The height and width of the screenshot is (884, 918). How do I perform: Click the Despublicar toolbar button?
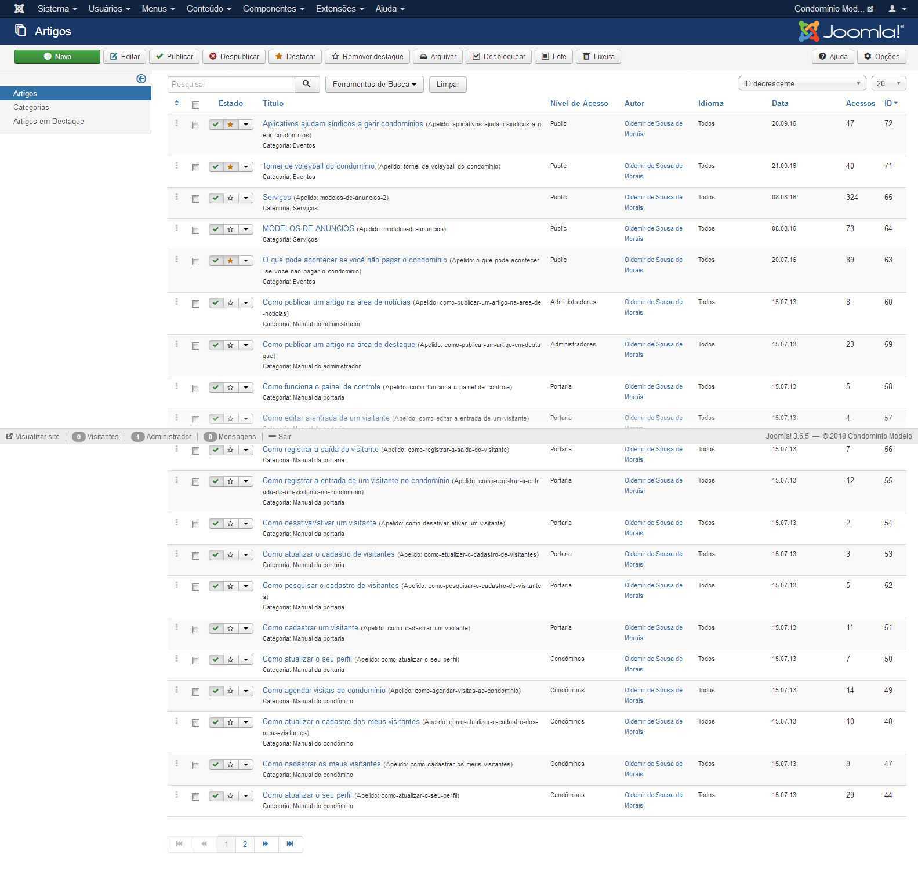234,56
